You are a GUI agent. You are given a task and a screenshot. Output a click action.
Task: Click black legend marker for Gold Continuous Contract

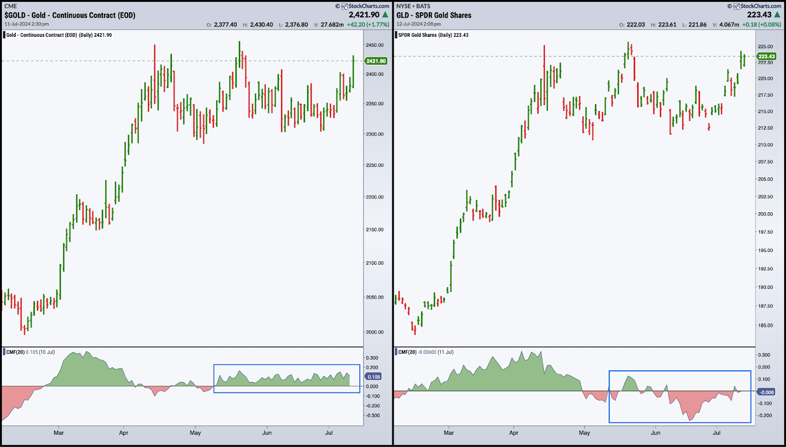[4, 35]
